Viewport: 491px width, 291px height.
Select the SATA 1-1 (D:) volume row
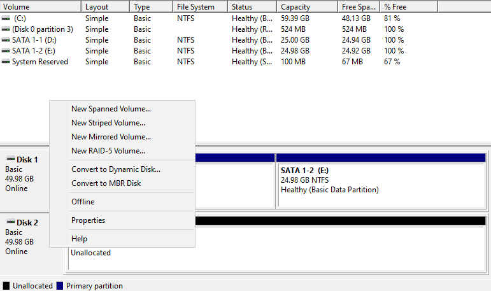click(219, 40)
